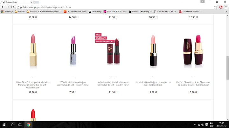
Task: Show more bookmarks via the chevron
Action: tap(226, 12)
